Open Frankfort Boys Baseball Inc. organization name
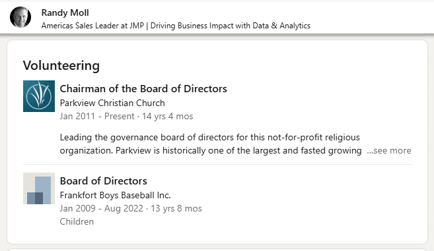 pos(115,195)
